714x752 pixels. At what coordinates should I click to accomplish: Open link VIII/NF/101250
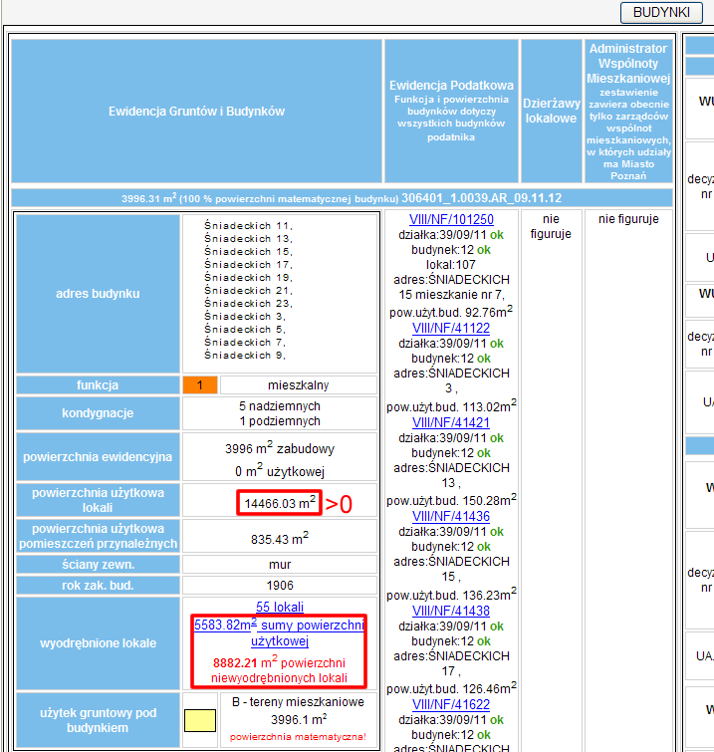click(x=451, y=219)
